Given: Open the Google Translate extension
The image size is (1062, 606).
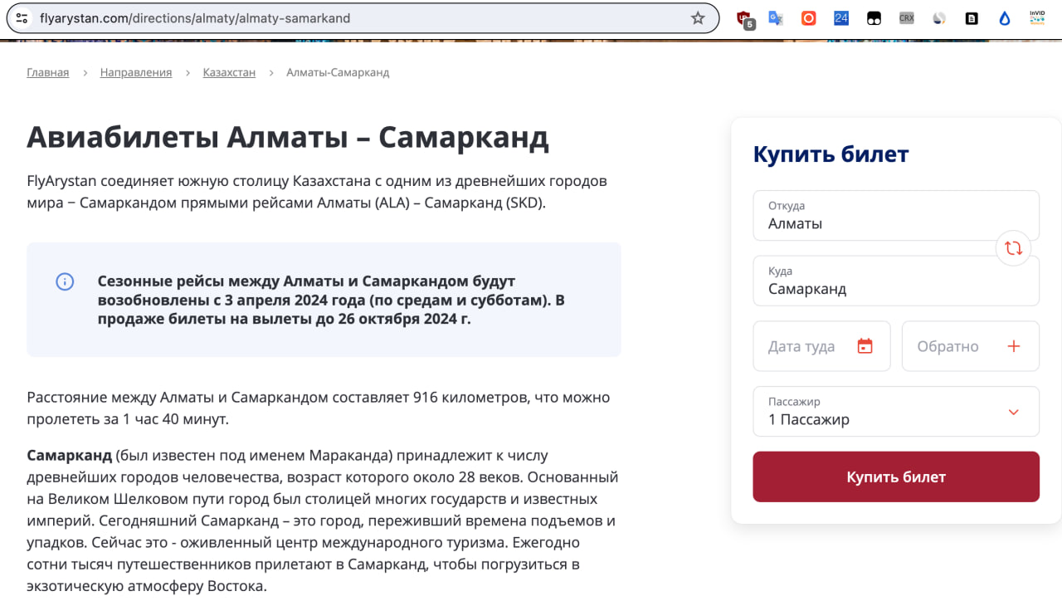Looking at the screenshot, I should (776, 18).
